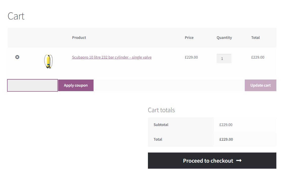Click the bold Total £229.00 value
Image resolution: width=289 pixels, height=176 pixels.
coord(226,139)
